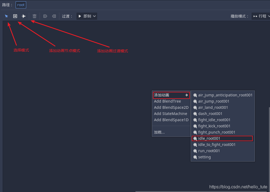Select idle_to_fight_root001 animation
Screen dimensions: 270x192
(x=223, y=145)
